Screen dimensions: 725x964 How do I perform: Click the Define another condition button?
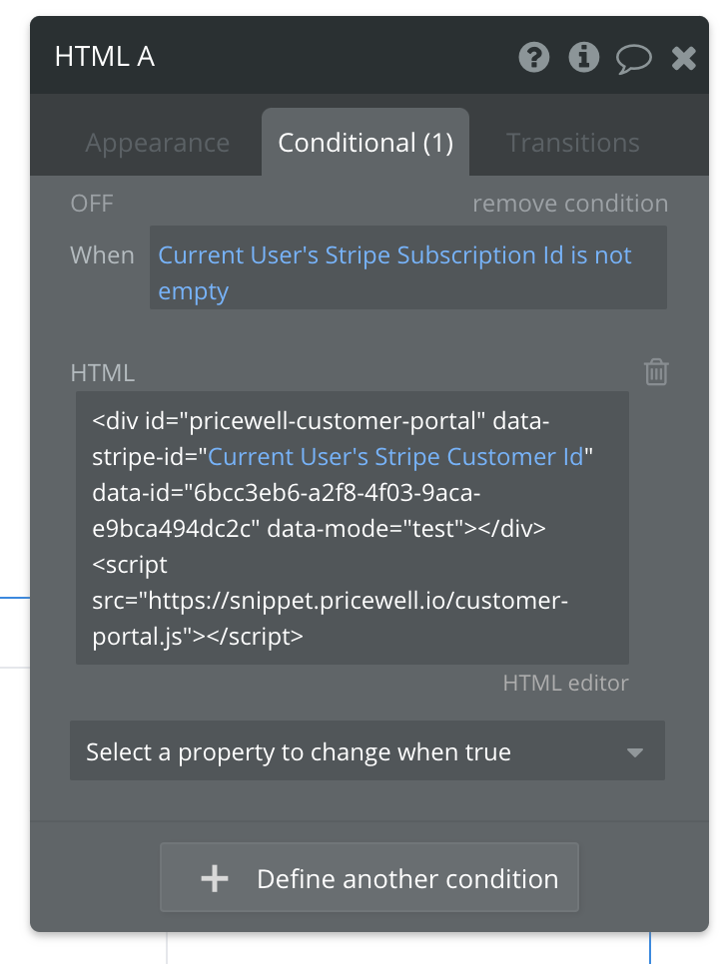click(369, 878)
